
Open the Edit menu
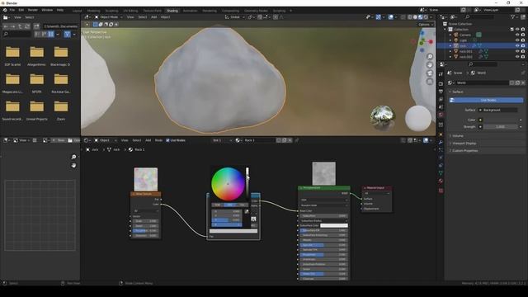[x=21, y=10]
